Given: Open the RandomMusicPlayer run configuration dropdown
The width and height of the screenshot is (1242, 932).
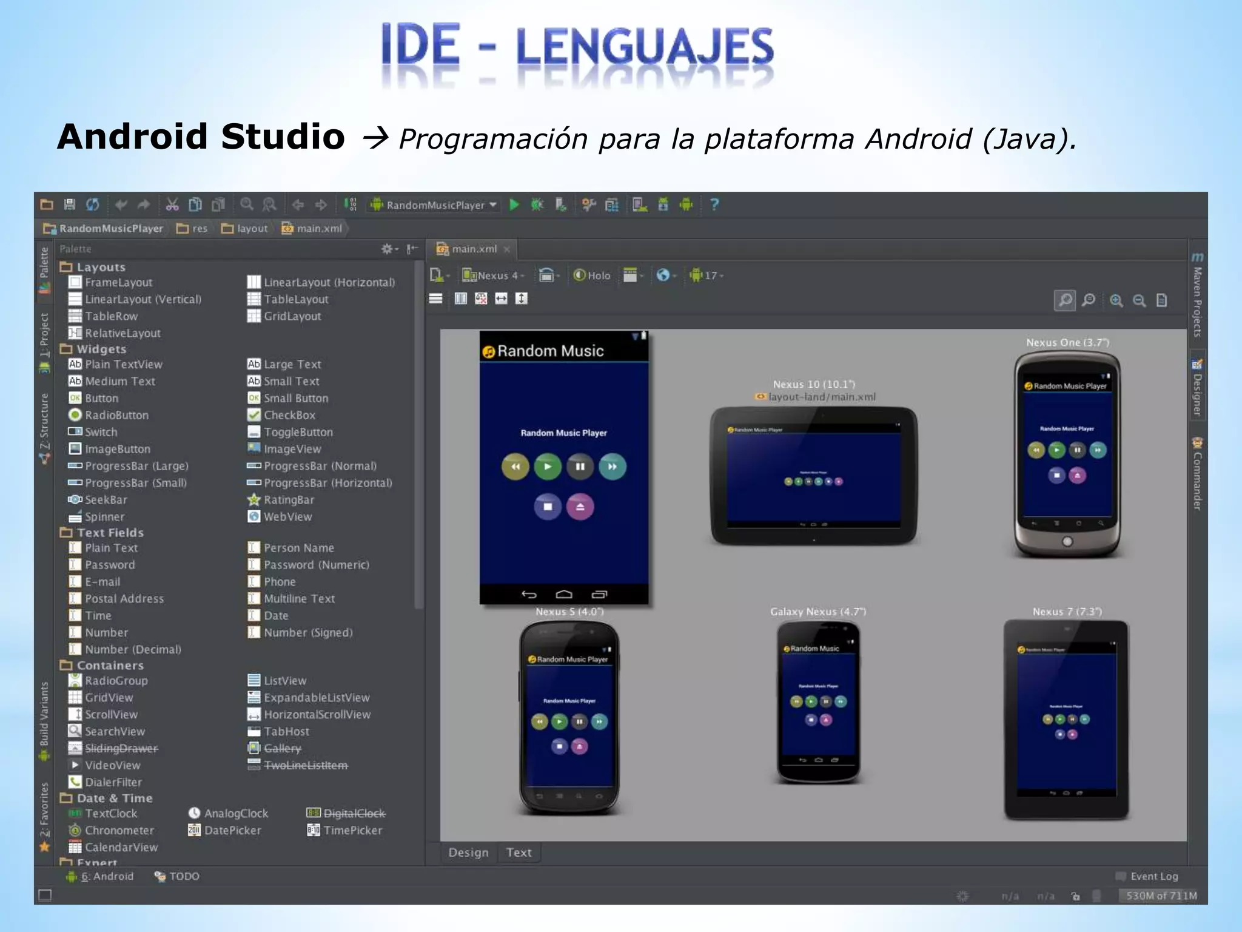Looking at the screenshot, I should point(434,205).
